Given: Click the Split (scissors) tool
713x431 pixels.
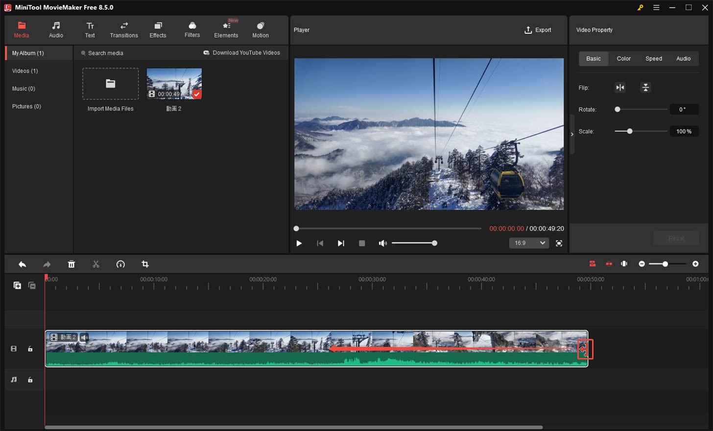Looking at the screenshot, I should (x=96, y=264).
